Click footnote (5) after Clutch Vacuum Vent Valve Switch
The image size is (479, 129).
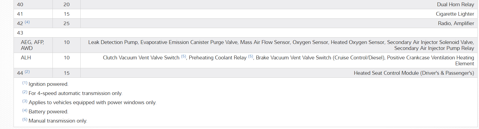183,56
